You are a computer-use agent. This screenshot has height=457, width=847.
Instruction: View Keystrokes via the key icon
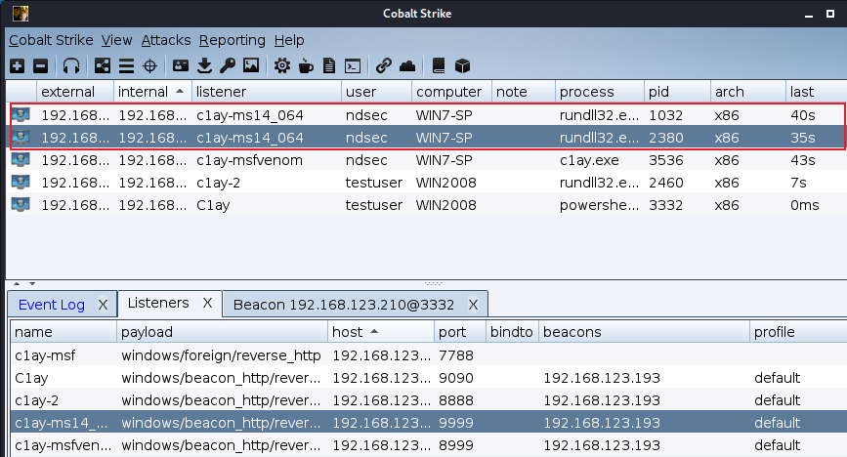pos(228,65)
